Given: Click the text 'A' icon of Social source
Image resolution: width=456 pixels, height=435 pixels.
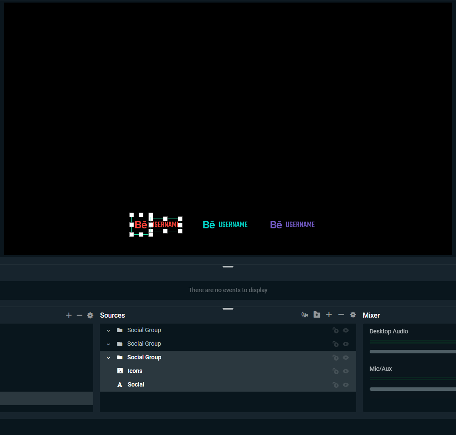Looking at the screenshot, I should pyautogui.click(x=120, y=385).
